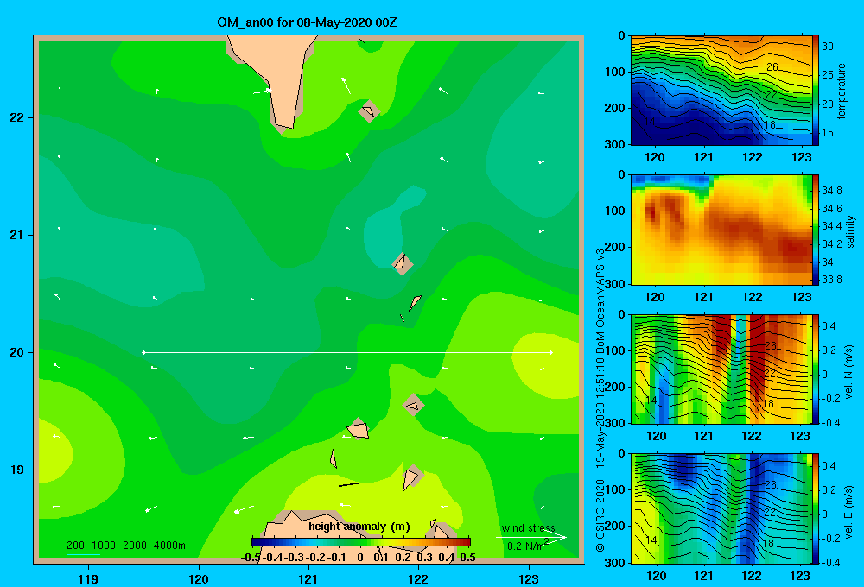Image resolution: width=864 pixels, height=587 pixels.
Task: Click the 30 value on temperature scale
Action: tap(828, 47)
